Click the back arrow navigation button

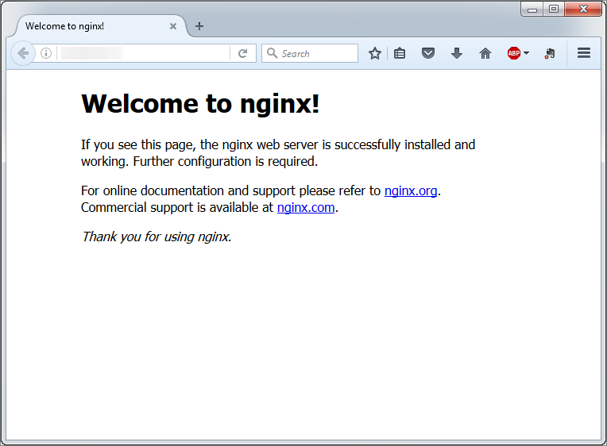(23, 53)
